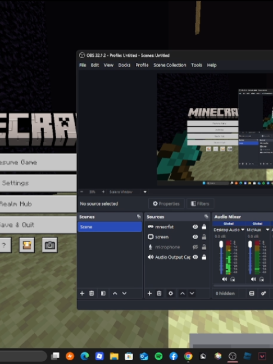Add a new source with plus icon
The height and width of the screenshot is (364, 273).
tap(149, 293)
